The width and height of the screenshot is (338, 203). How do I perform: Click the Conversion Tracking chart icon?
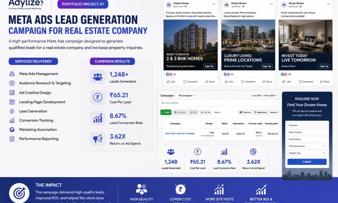pyautogui.click(x=12, y=121)
